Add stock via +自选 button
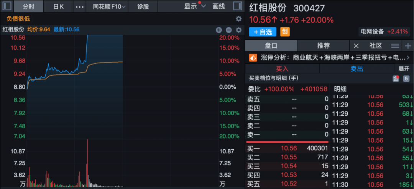 [x=263, y=32]
